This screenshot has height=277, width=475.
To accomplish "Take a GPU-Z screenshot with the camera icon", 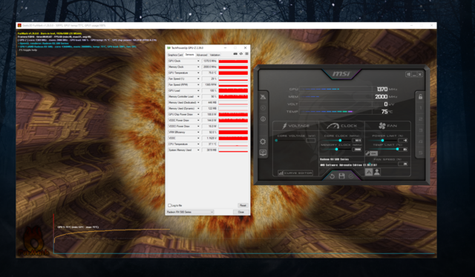I will (x=235, y=54).
